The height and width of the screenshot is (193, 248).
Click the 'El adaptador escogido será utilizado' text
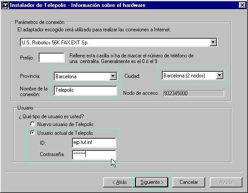pyautogui.click(x=94, y=30)
